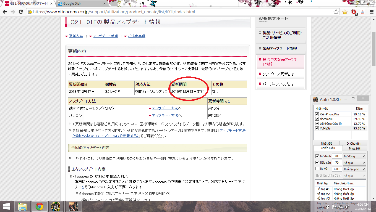
Task: Click the Nhân vật column header
Action: (333, 108)
